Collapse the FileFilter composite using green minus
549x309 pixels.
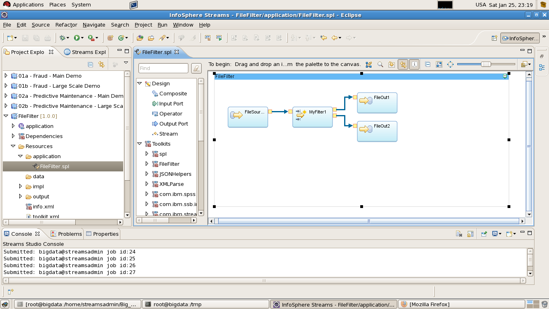pyautogui.click(x=505, y=76)
